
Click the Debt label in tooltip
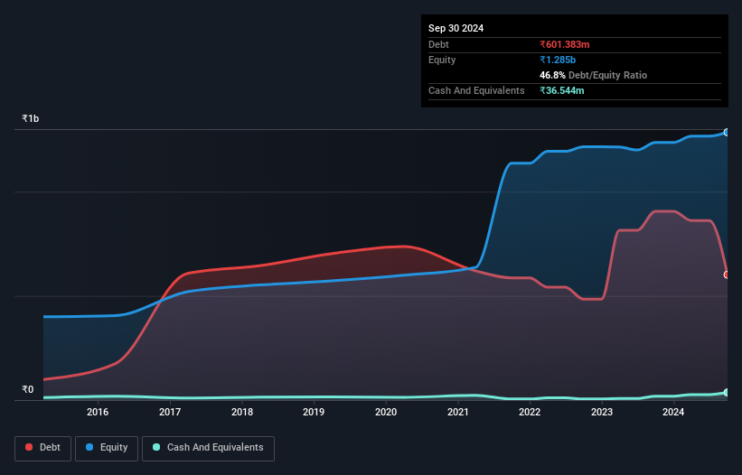click(x=438, y=44)
